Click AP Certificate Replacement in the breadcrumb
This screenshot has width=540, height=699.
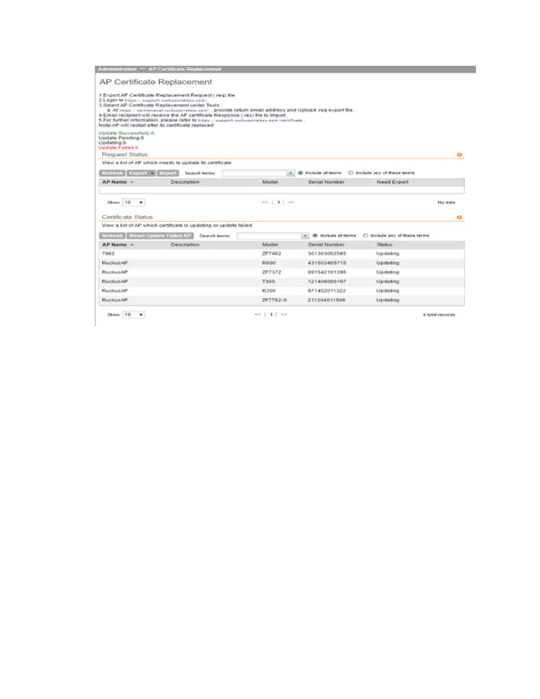tap(185, 69)
